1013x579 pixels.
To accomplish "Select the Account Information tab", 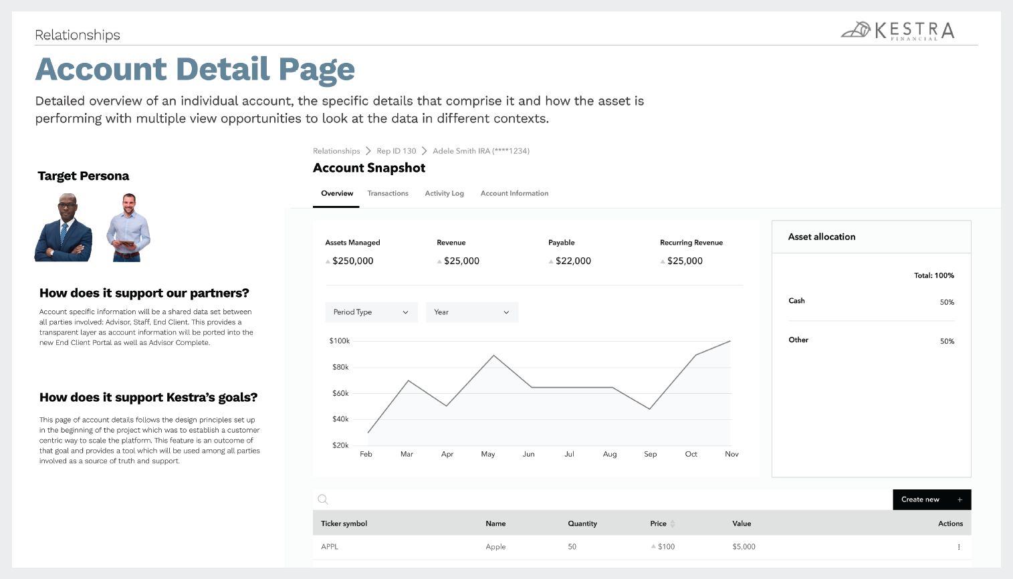I will (x=514, y=193).
